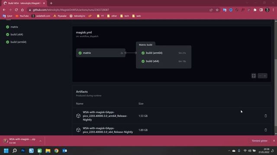Open a new browser tab
Screen dimensions: 277x155
pyautogui.click(x=51, y=3)
